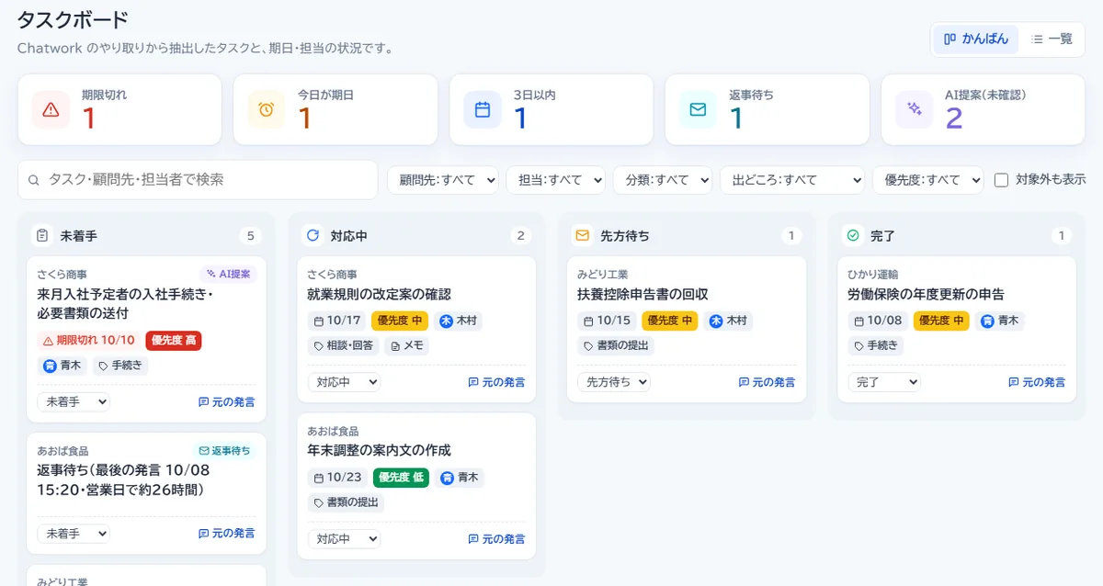Click the 相談・回答 tag on 就業規則 card
The image size is (1103, 586).
click(343, 346)
